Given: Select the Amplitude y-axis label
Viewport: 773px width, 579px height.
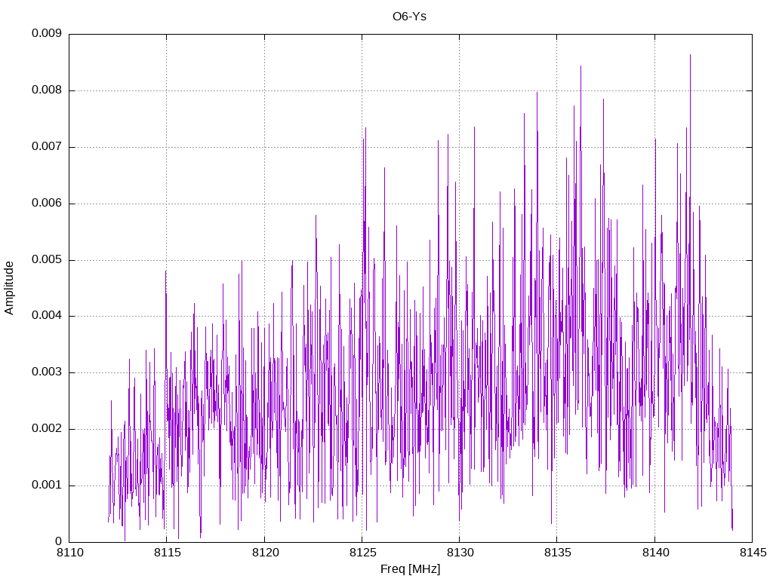Looking at the screenshot, I should click(x=9, y=288).
